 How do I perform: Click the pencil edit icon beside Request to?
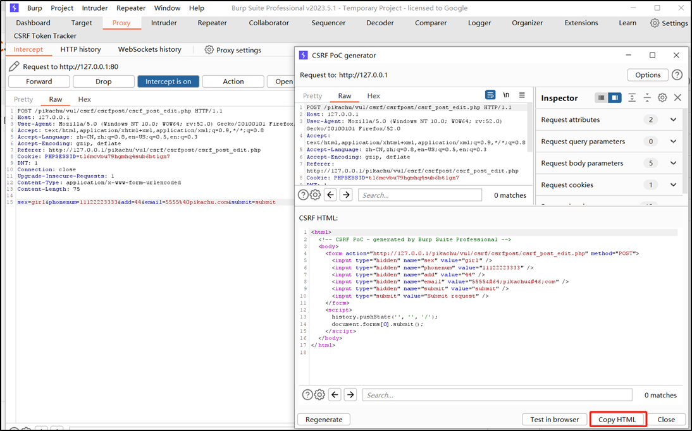coord(14,66)
